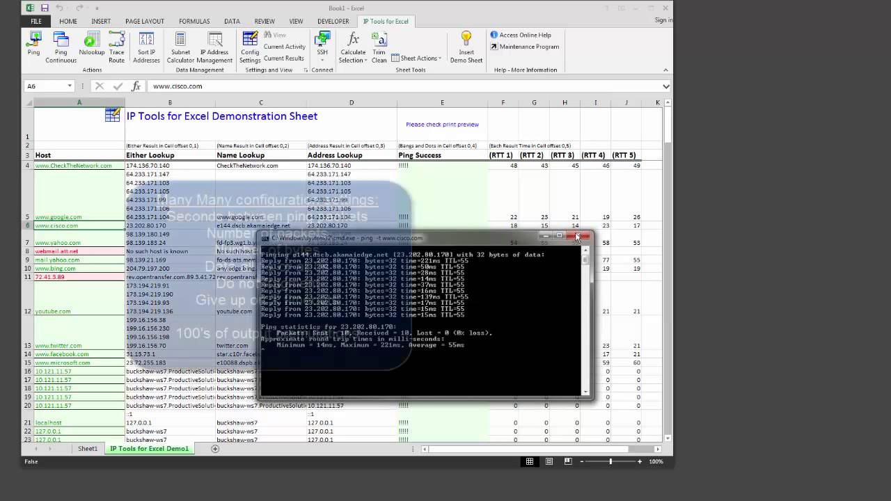Select the Sheet1 worksheet tab
This screenshot has width=891, height=501.
point(88,449)
